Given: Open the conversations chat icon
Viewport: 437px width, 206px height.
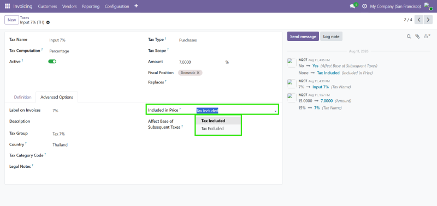Looking at the screenshot, I should point(352,6).
